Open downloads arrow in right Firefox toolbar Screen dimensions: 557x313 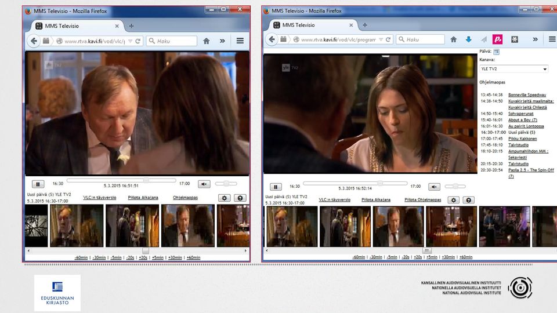click(x=469, y=39)
